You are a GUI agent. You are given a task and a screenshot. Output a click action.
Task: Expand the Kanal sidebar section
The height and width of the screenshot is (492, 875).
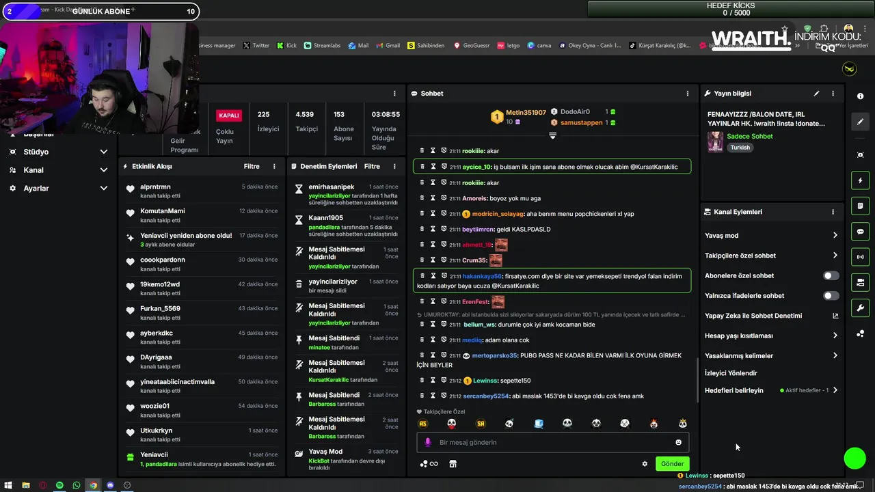tap(58, 170)
